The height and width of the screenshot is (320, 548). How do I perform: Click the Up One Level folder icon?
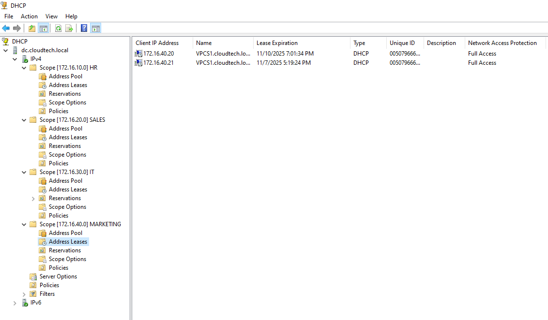(32, 29)
